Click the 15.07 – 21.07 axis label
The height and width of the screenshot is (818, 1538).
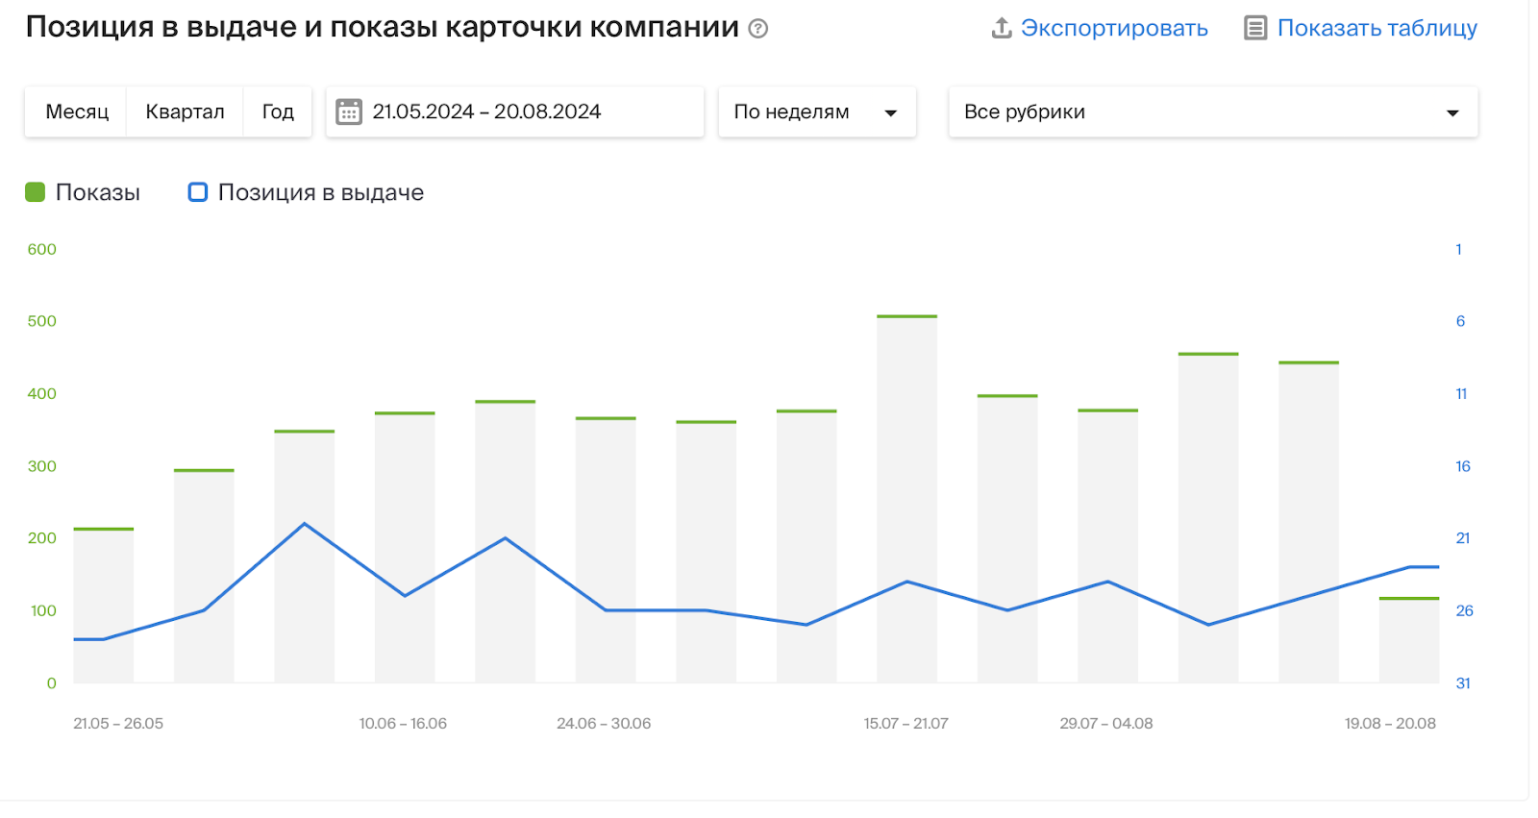pos(905,724)
